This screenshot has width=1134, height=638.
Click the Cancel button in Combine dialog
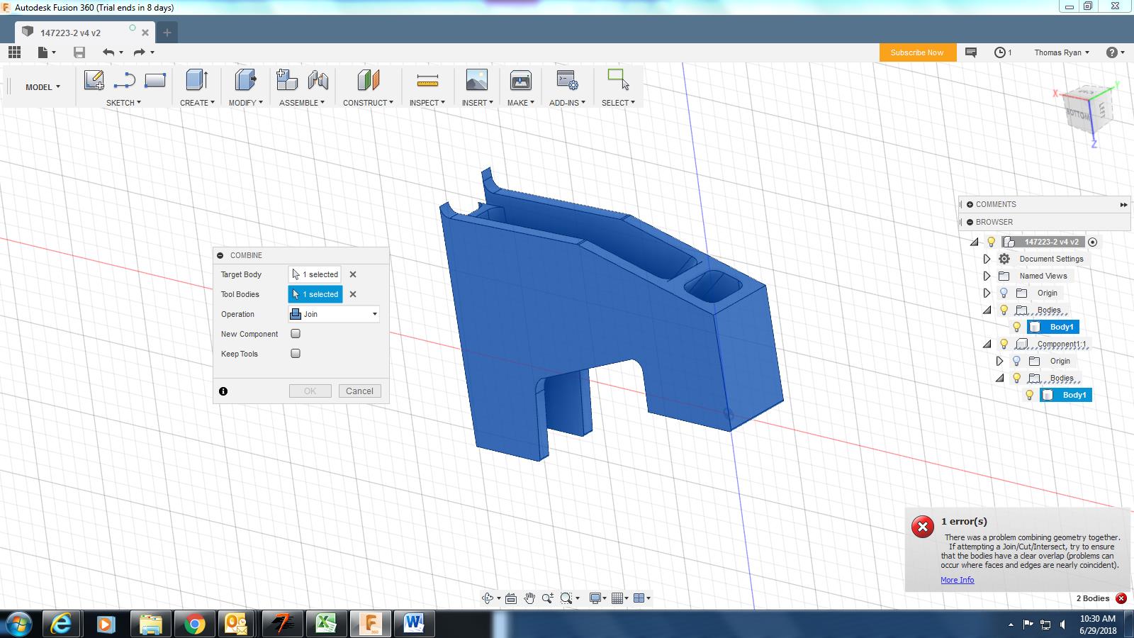[x=359, y=391]
